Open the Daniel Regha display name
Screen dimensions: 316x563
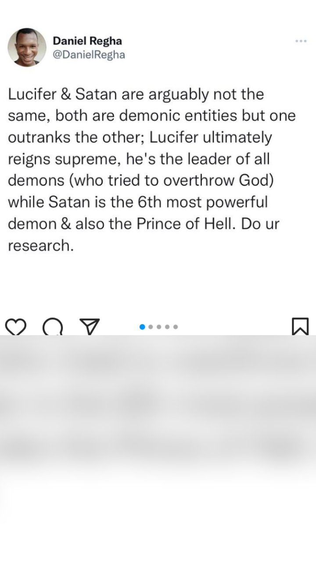coord(87,41)
